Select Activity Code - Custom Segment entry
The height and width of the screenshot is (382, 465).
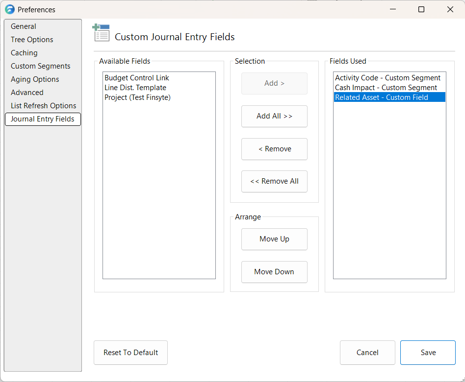[387, 78]
